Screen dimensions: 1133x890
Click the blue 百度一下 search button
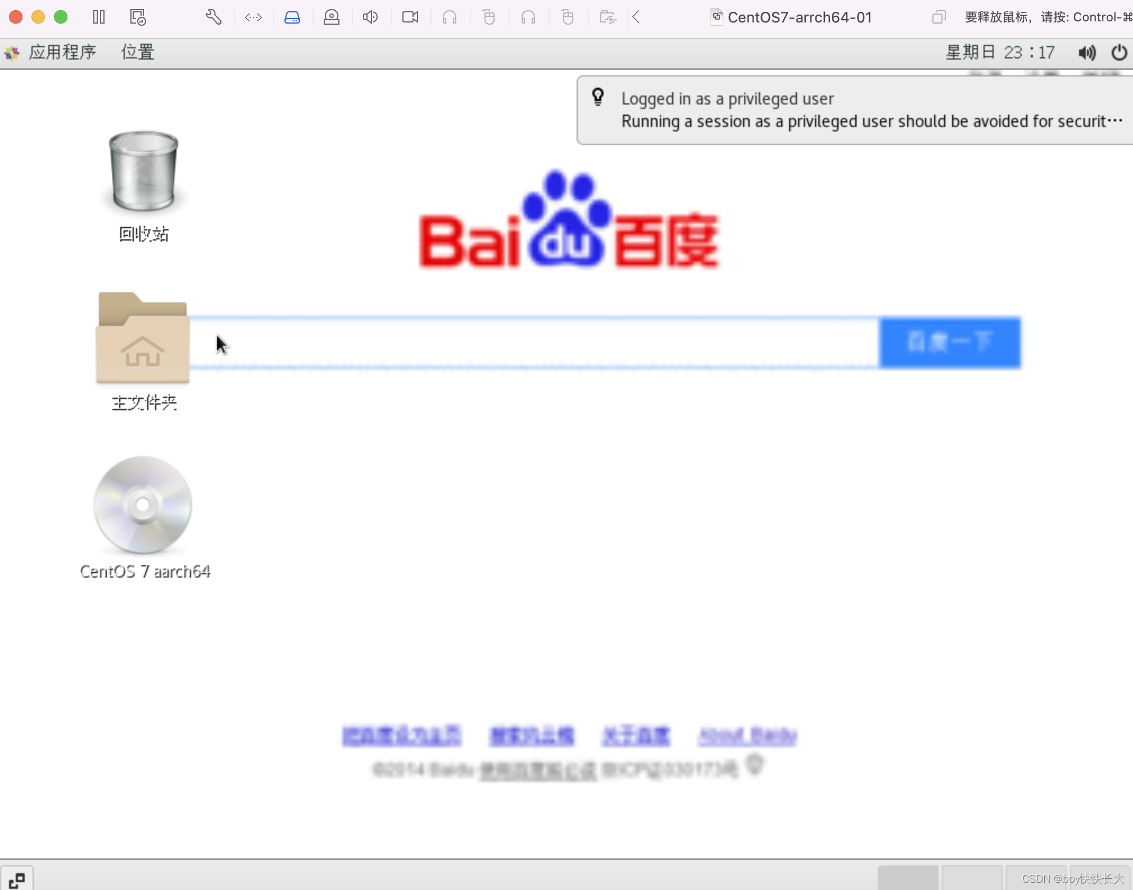[x=950, y=343]
